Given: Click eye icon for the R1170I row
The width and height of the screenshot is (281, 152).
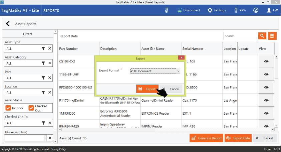Looking at the screenshot, I should pyautogui.click(x=266, y=100).
